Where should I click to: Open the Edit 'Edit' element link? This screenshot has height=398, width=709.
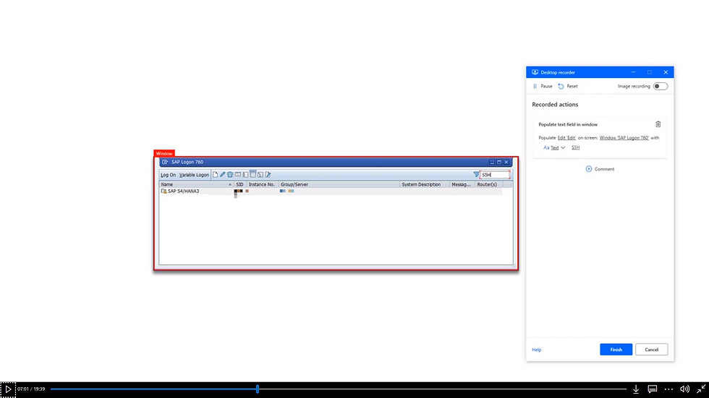pos(566,138)
